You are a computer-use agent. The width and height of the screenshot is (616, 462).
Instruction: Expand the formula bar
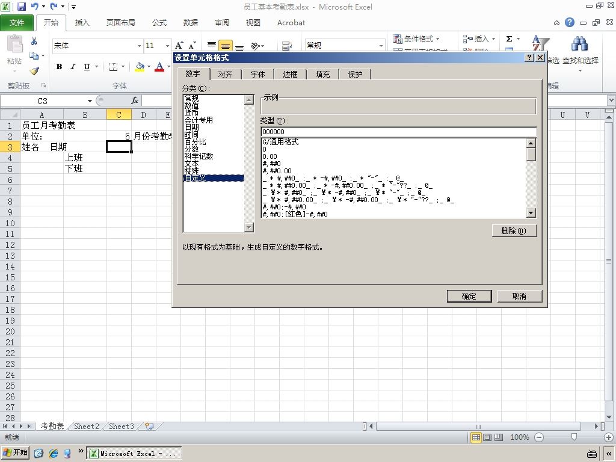click(x=611, y=100)
